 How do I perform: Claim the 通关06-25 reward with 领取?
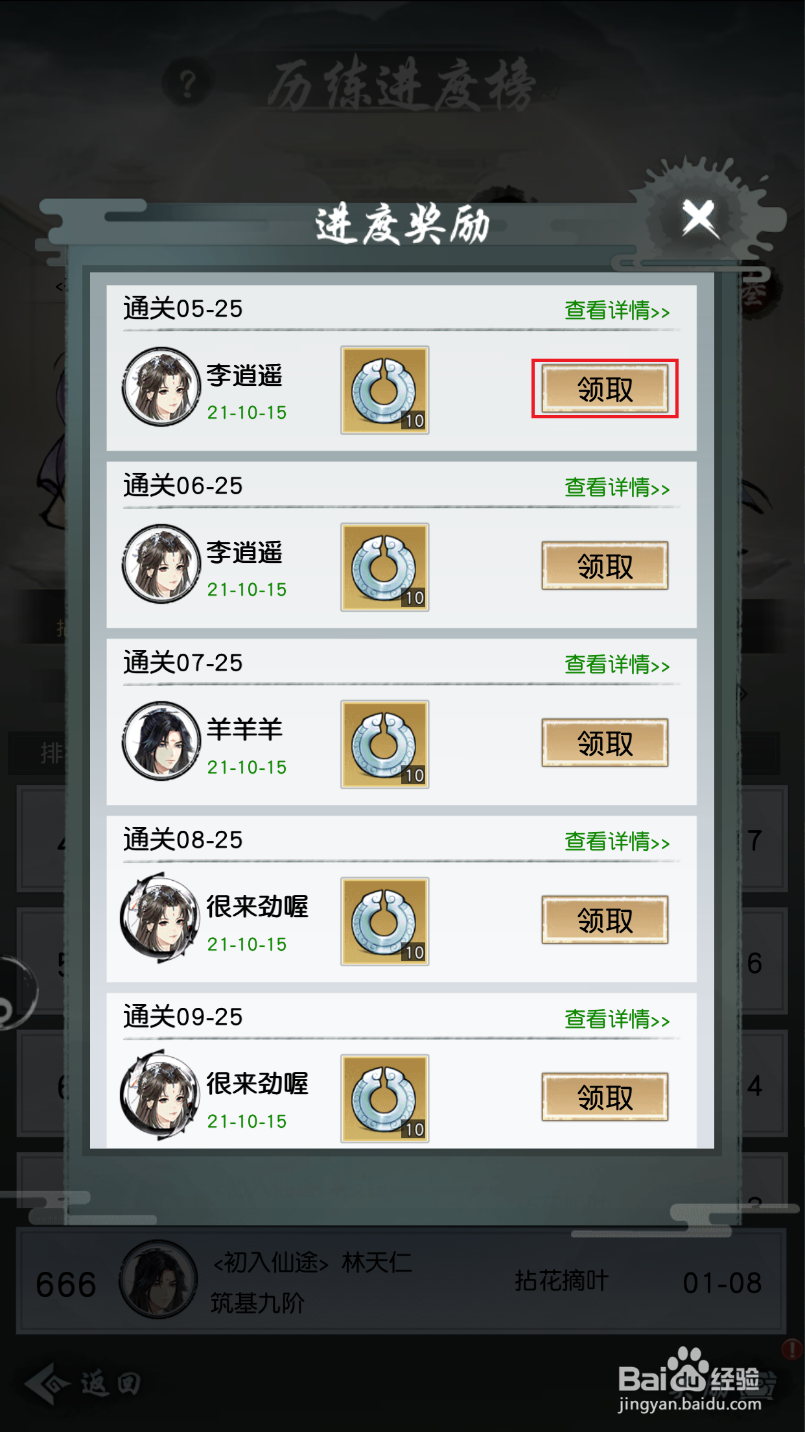pyautogui.click(x=605, y=566)
